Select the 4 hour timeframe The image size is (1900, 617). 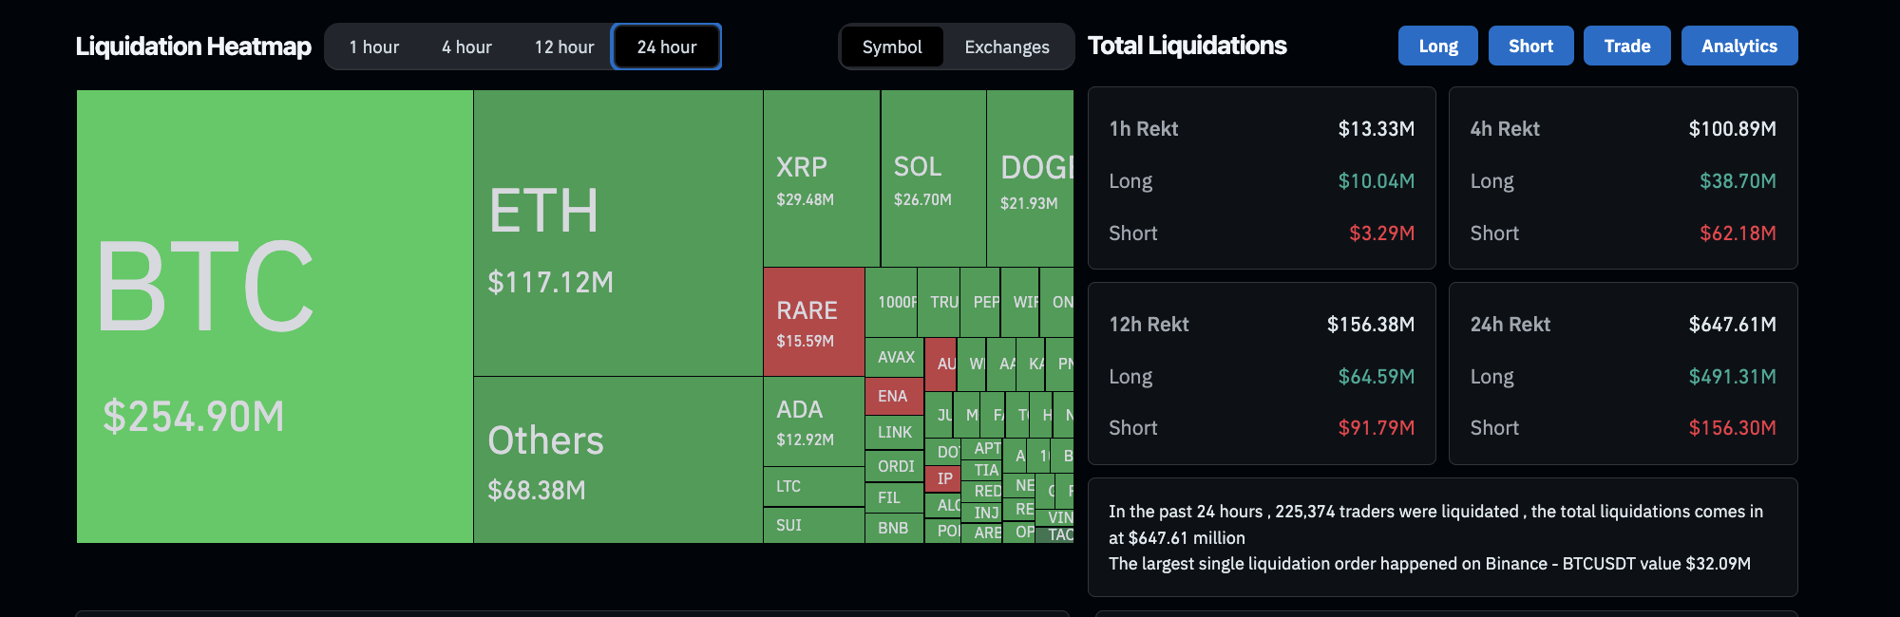pyautogui.click(x=466, y=47)
